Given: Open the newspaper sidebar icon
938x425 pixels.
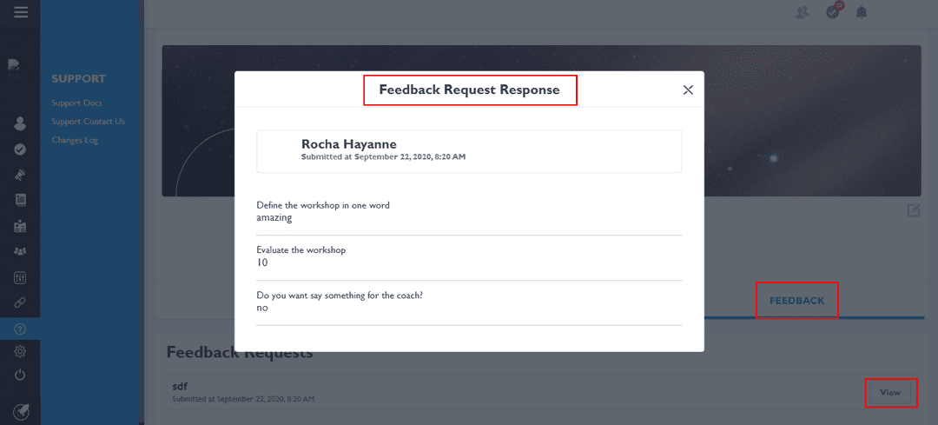Looking at the screenshot, I should (20, 200).
